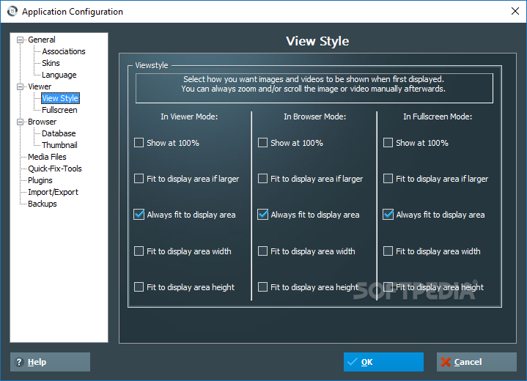Viewport: 527px width, 381px height.
Task: Open the Thumbnail settings page
Action: (x=59, y=145)
